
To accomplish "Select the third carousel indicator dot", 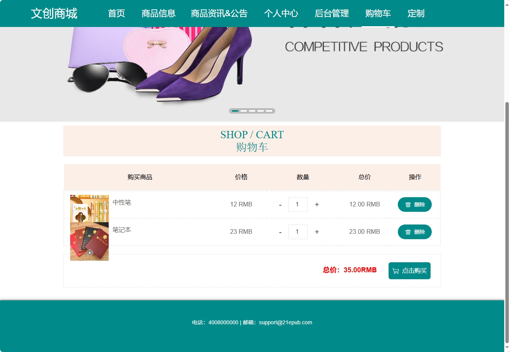I will click(x=253, y=111).
